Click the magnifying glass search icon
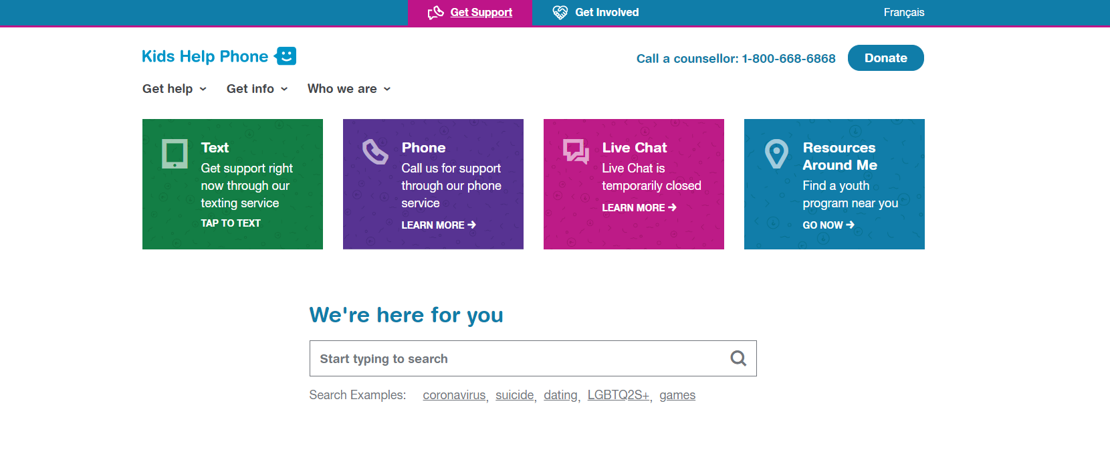 point(738,358)
